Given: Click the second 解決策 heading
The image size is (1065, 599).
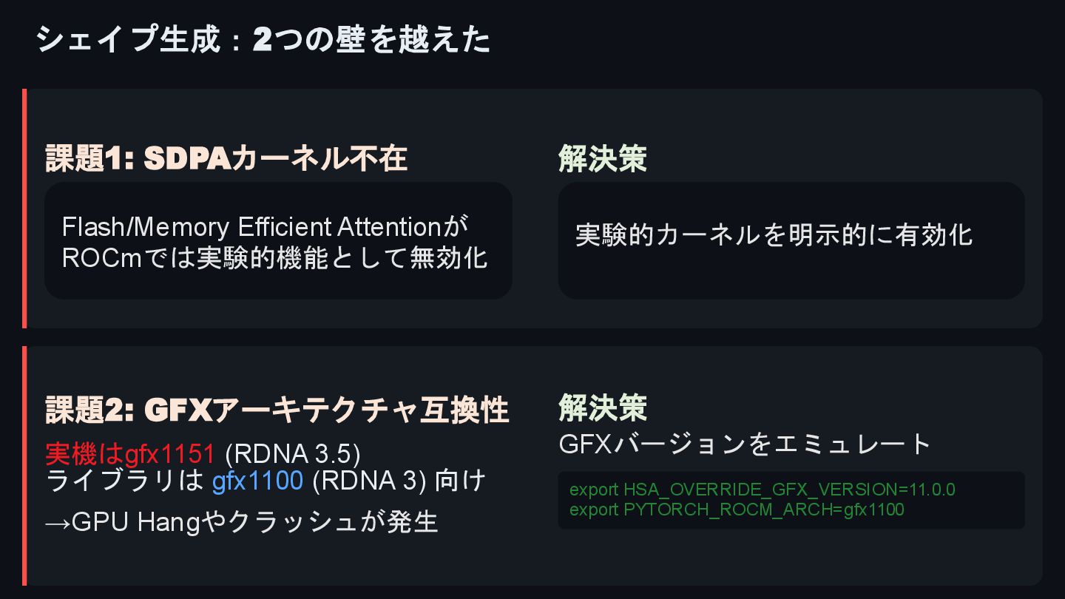Looking at the screenshot, I should (x=603, y=407).
